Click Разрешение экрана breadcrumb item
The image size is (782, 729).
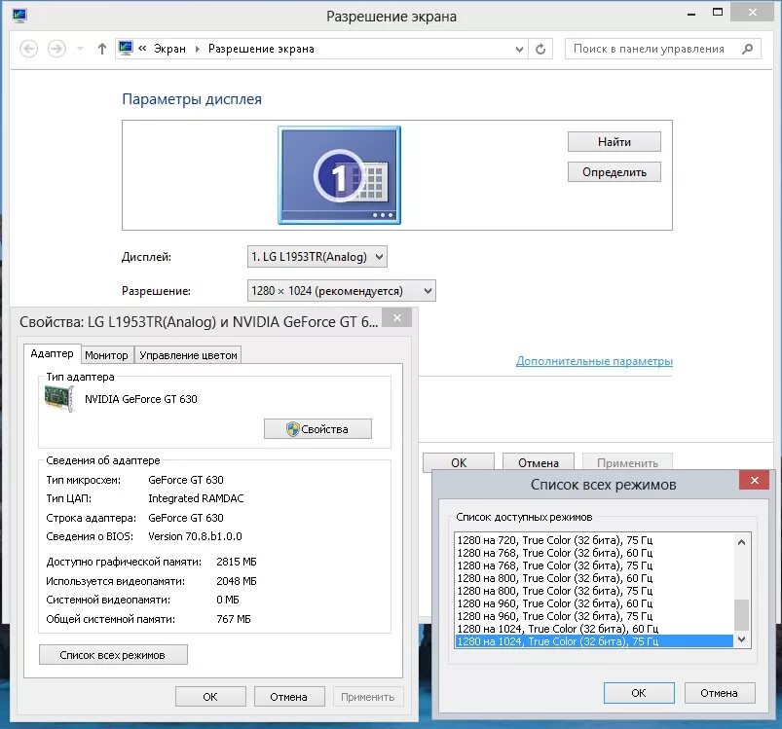(261, 49)
